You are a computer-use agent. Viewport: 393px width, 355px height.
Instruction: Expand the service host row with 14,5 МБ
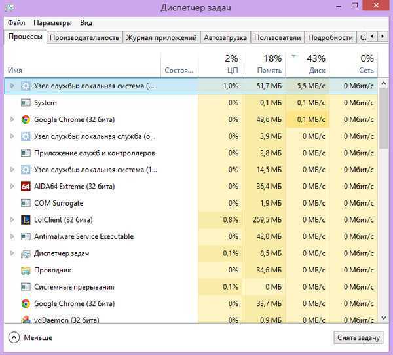12,170
